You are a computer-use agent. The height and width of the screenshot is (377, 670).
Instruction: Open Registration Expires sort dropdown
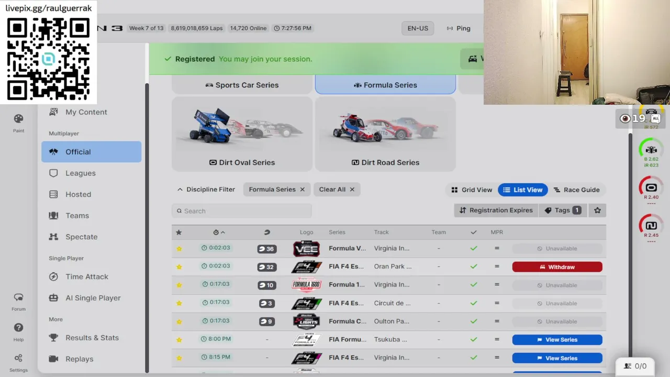click(496, 210)
